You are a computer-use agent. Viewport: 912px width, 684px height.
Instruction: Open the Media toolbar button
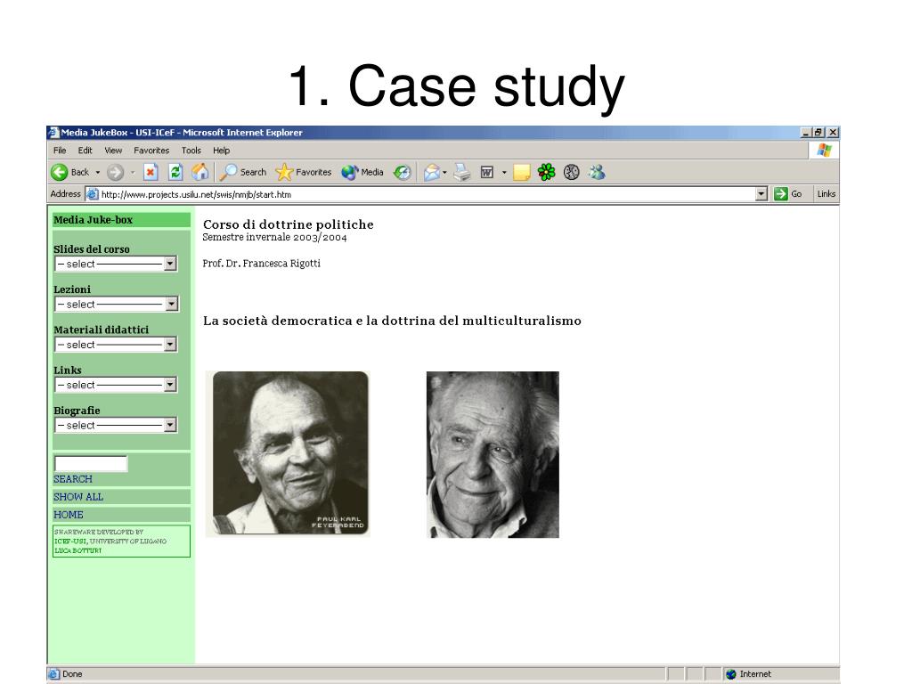362,172
